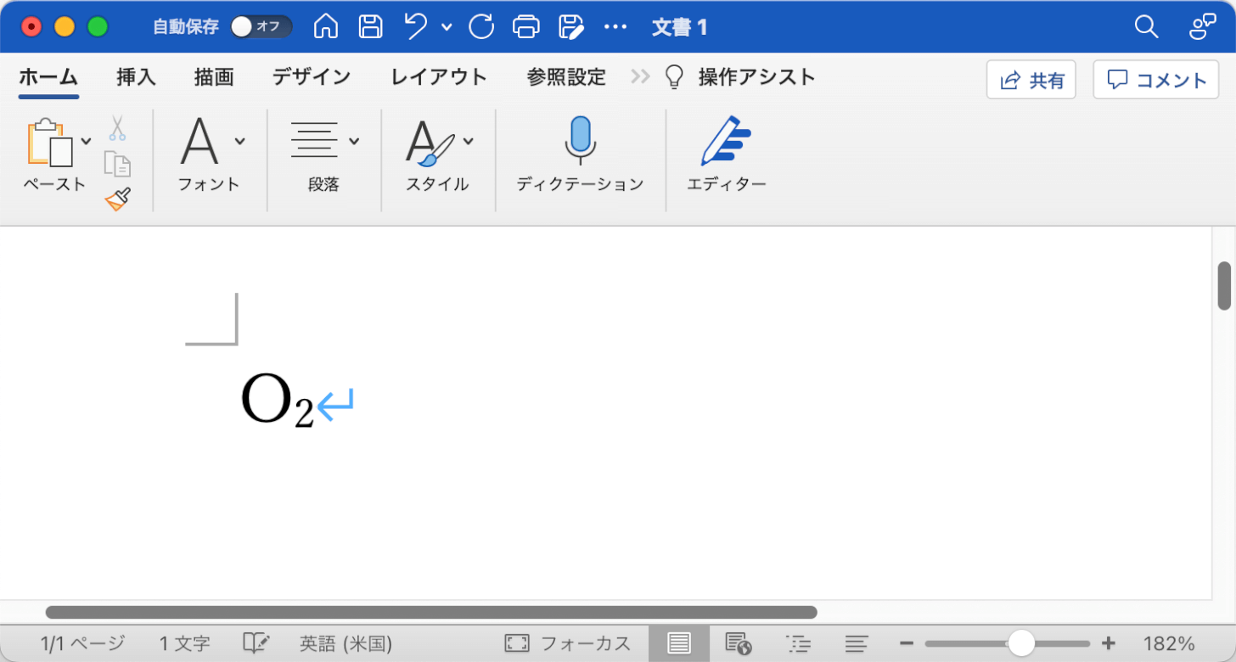This screenshot has height=662, width=1236.
Task: Click the vertical scrollbar thumb
Action: pyautogui.click(x=1225, y=286)
